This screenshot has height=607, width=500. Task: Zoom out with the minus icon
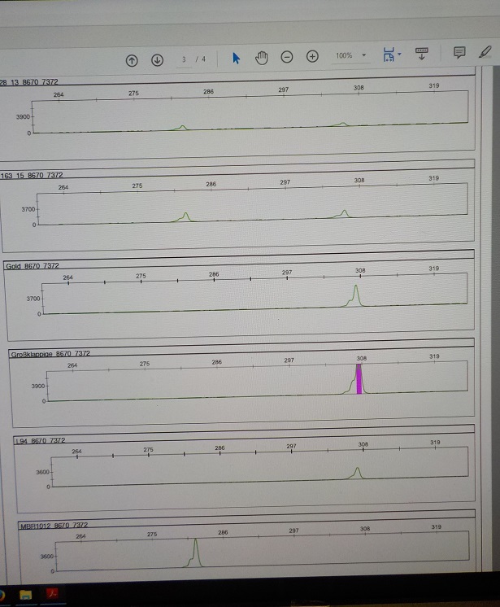287,57
